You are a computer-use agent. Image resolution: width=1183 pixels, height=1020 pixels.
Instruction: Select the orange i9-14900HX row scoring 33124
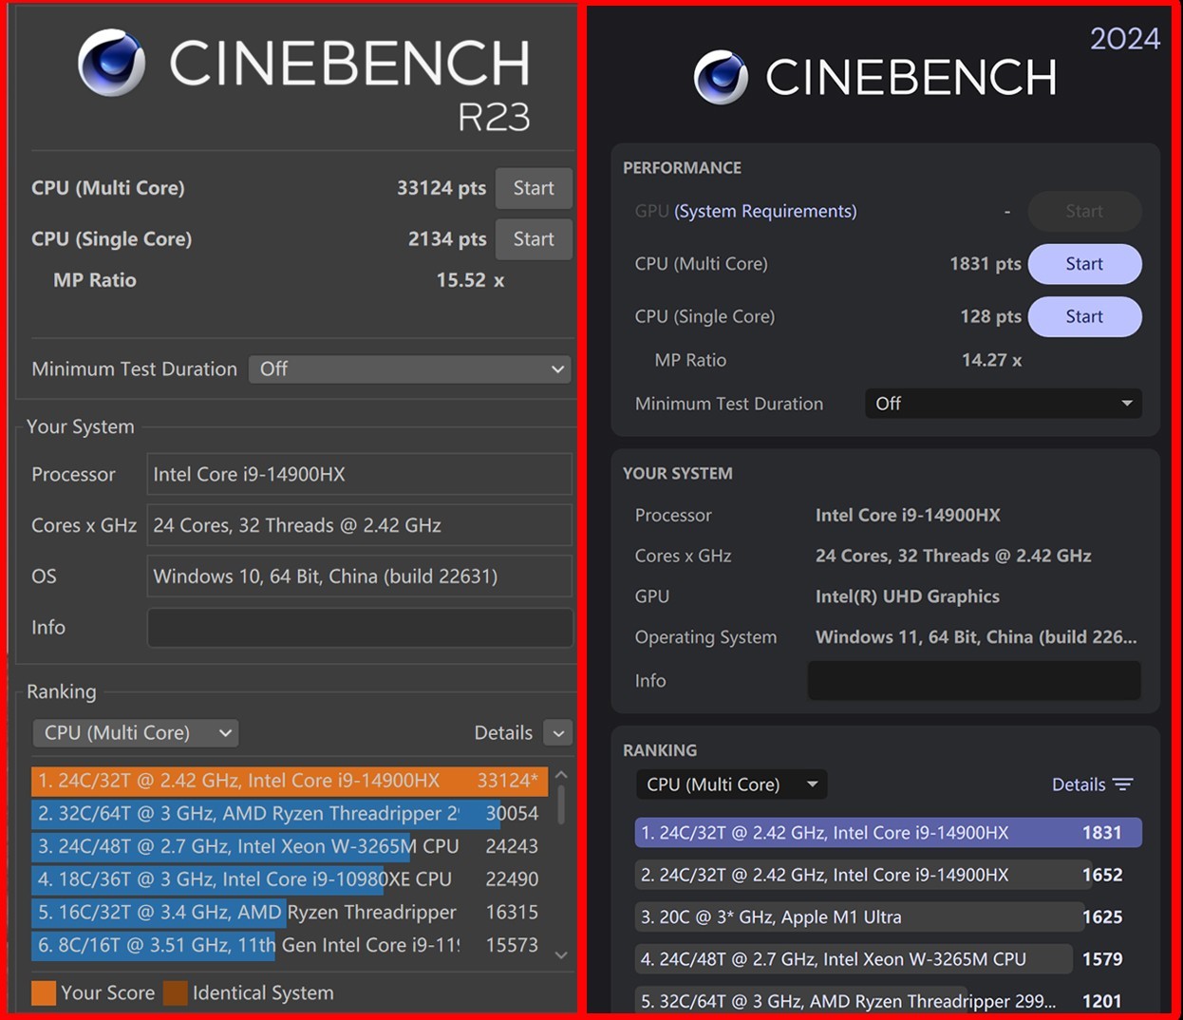[x=290, y=781]
